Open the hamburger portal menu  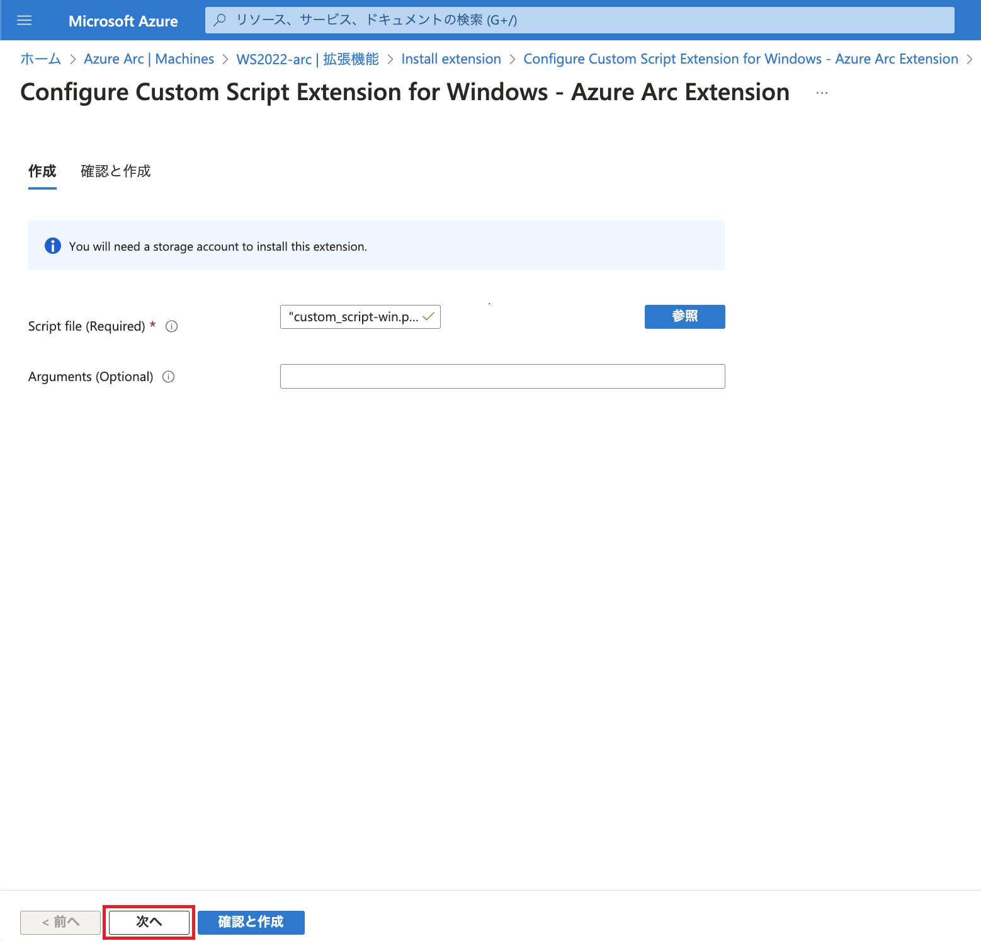24,20
